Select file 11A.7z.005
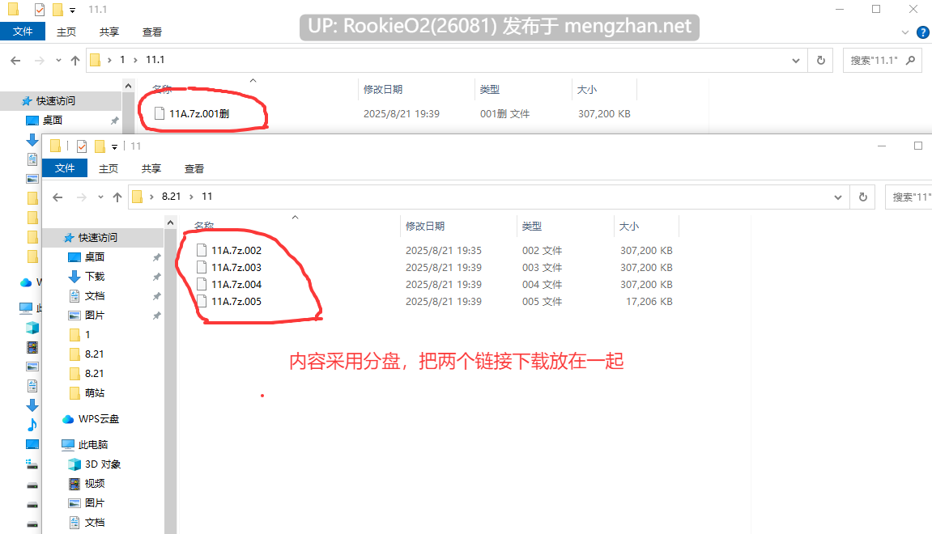 pos(236,302)
